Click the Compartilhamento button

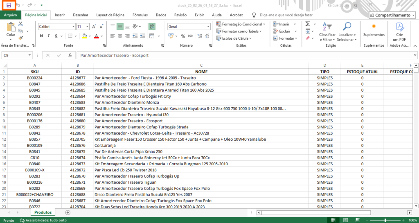[392, 15]
